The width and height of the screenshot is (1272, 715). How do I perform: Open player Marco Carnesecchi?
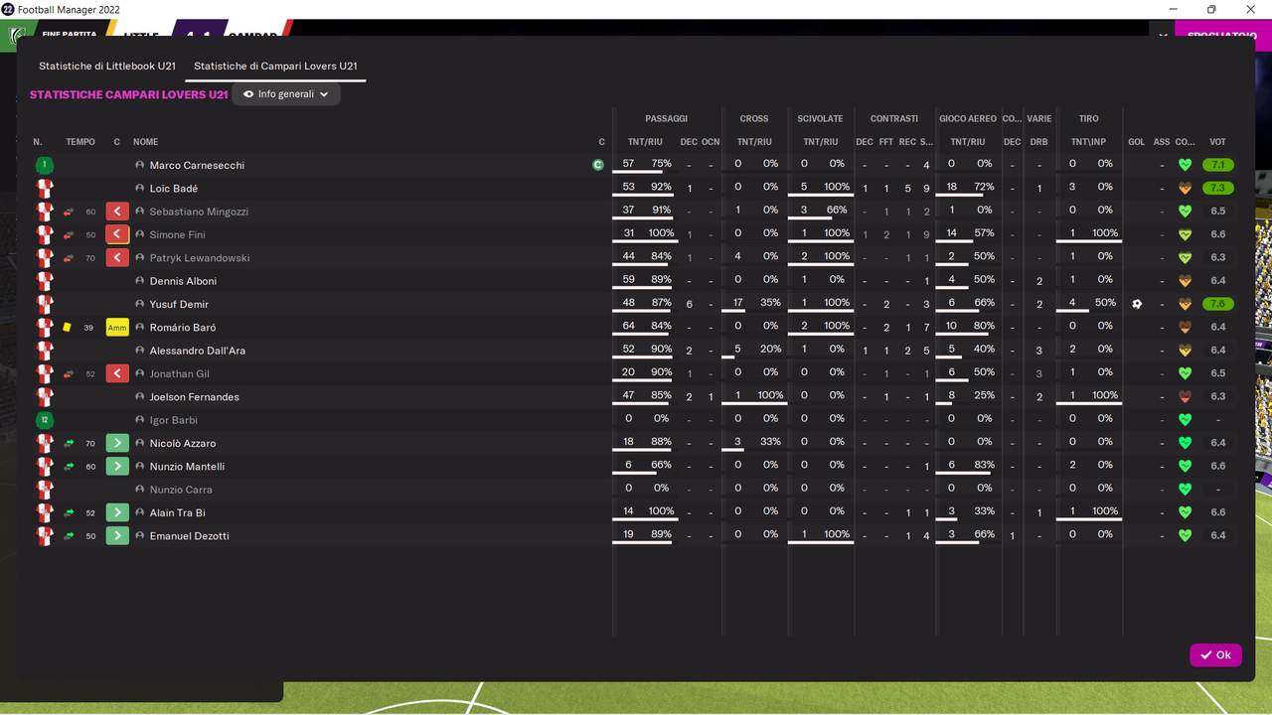coord(197,166)
